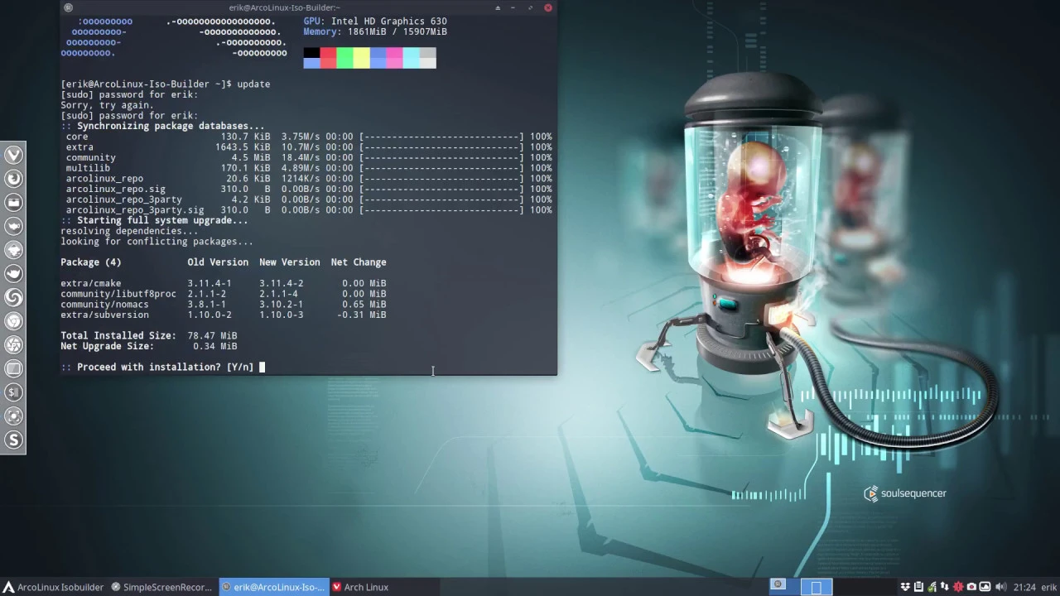Click the multilib database progress row
The image size is (1060, 596).
coord(309,168)
